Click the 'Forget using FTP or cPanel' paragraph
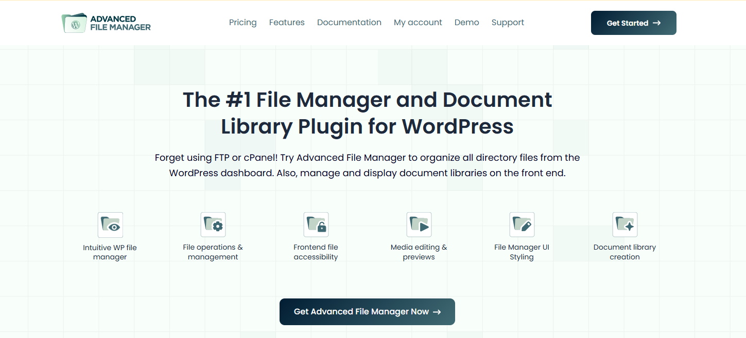The width and height of the screenshot is (746, 338). pos(368,165)
